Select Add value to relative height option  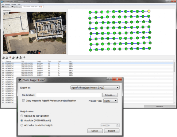[x=22, y=125]
